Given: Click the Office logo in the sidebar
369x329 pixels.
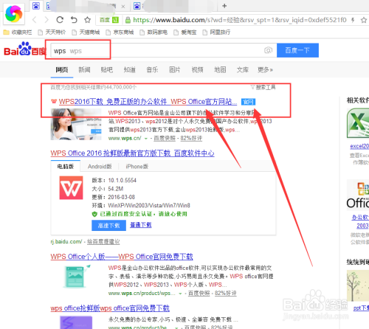Looking at the screenshot, I should (358, 195).
